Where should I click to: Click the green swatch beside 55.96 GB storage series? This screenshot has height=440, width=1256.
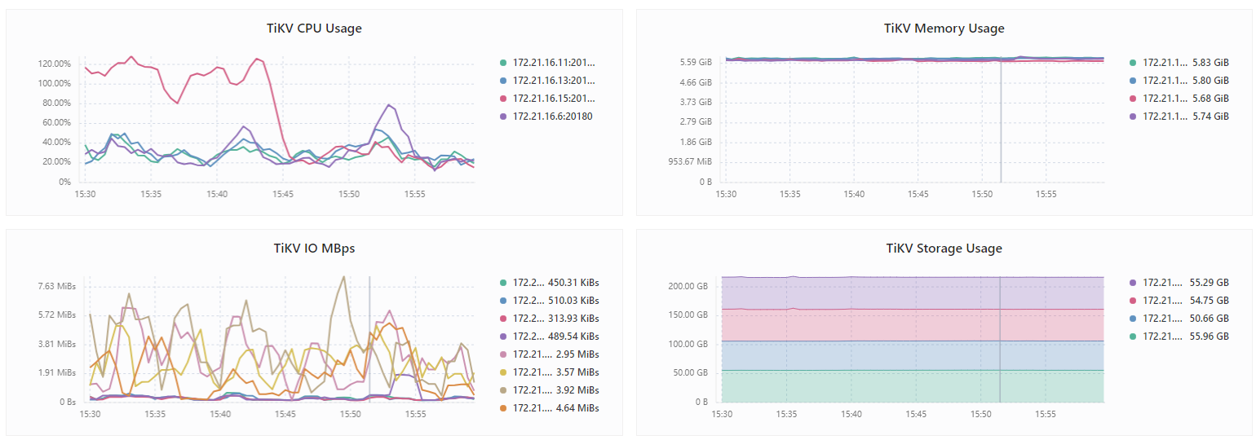click(1133, 336)
